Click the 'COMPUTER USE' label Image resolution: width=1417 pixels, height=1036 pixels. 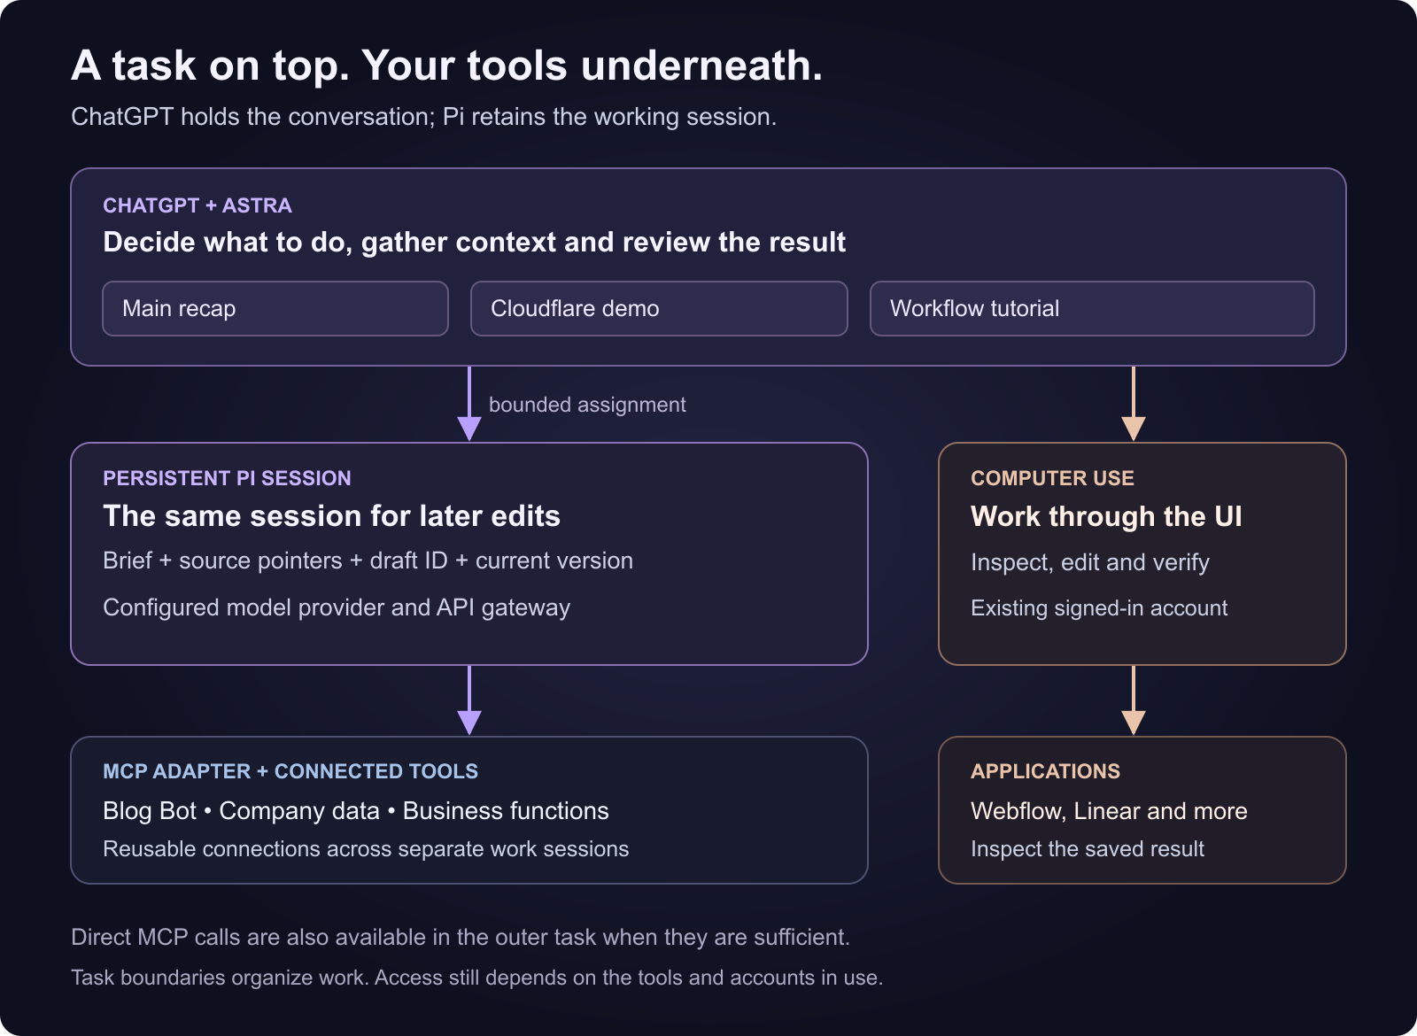coord(1052,478)
